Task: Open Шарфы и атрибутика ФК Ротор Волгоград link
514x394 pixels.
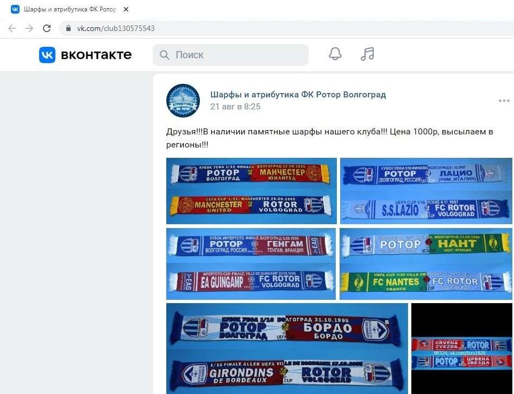Action: 298,95
